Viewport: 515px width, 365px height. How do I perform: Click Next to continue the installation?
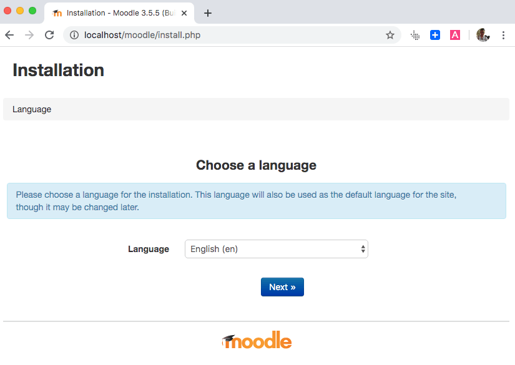(282, 287)
